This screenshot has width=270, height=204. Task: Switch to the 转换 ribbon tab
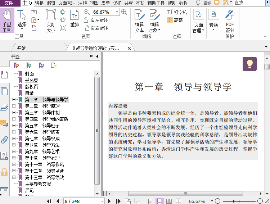point(39,3)
